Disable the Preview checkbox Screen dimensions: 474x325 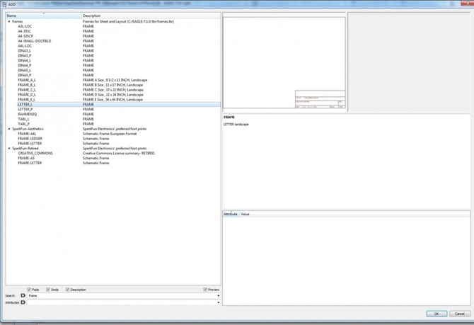(x=205, y=290)
